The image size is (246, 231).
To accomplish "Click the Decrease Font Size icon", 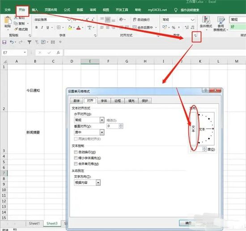I will pyautogui.click(x=93, y=20).
